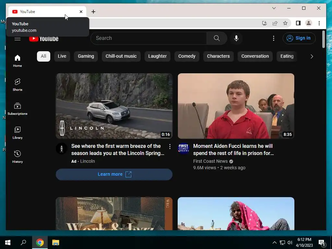The image size is (332, 249).
Task: Open the Windows notification center
Action: point(322,243)
